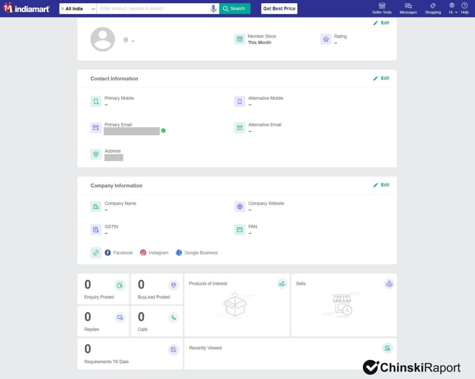The height and width of the screenshot is (379, 475).
Task: Click the Sells card icon
Action: coord(389,284)
